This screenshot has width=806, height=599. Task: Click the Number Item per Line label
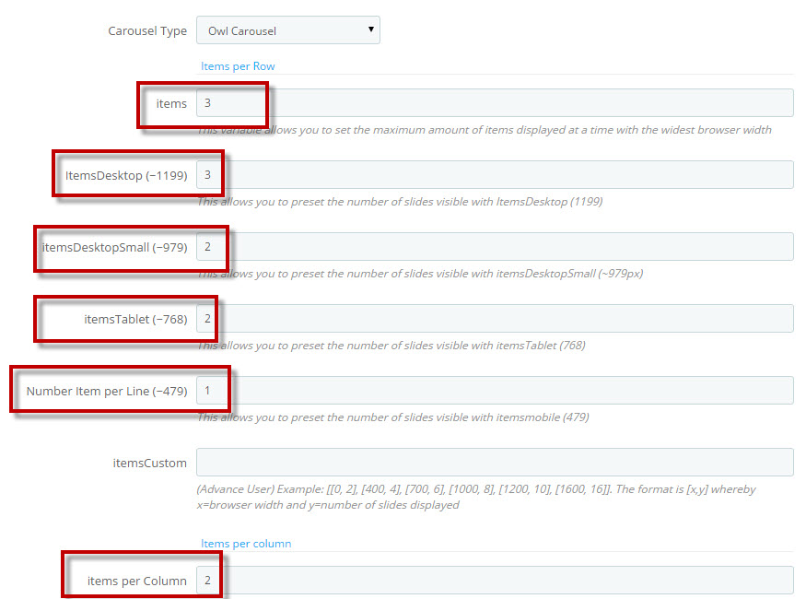[107, 391]
